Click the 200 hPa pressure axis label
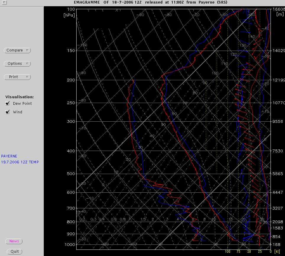285x256 pixels. pyautogui.click(x=71, y=80)
